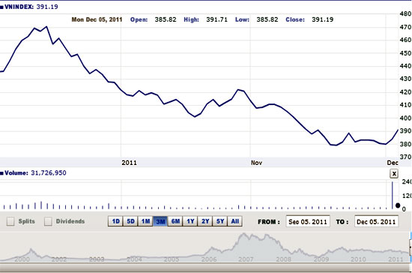The height and width of the screenshot is (273, 412).
Task: Select the 1D time range
Action: click(x=115, y=221)
